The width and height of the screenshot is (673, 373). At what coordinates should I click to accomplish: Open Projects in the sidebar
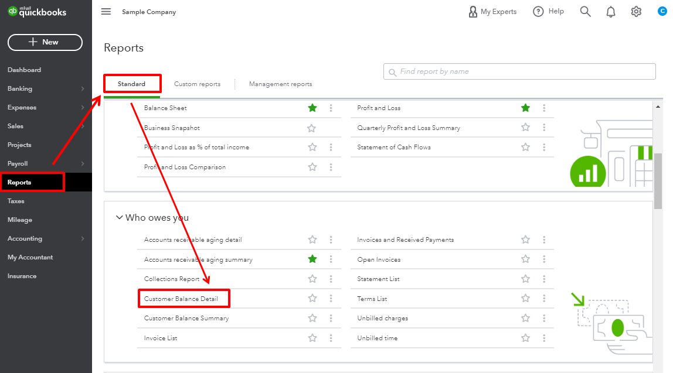tap(19, 145)
